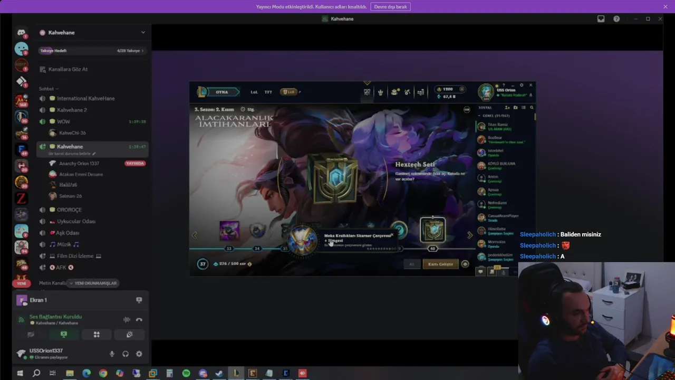Open Discord user settings gear

pos(139,354)
